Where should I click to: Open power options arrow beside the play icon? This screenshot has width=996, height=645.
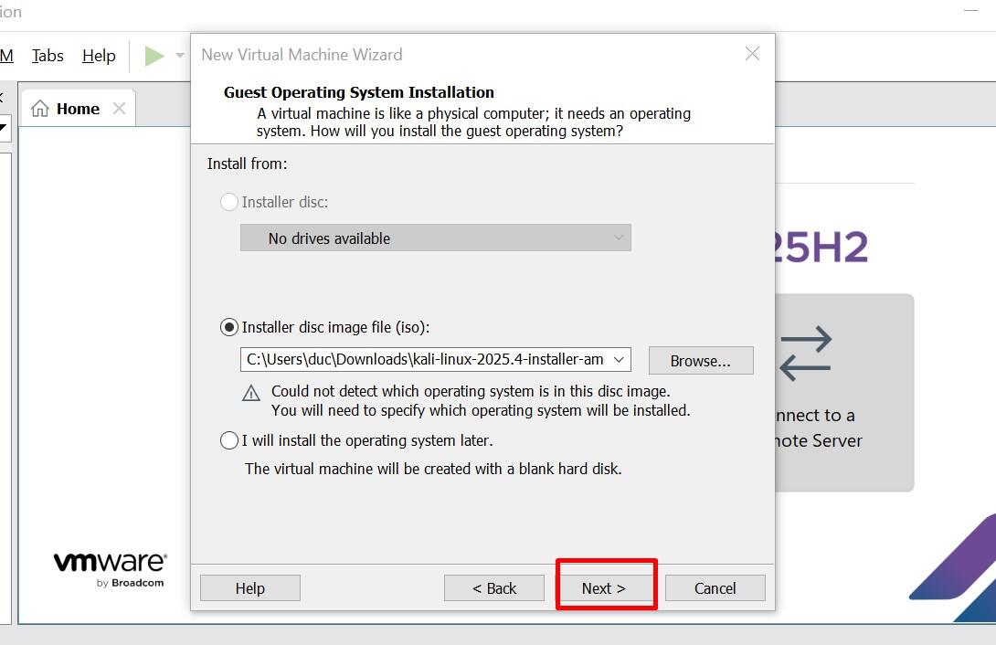[x=180, y=56]
